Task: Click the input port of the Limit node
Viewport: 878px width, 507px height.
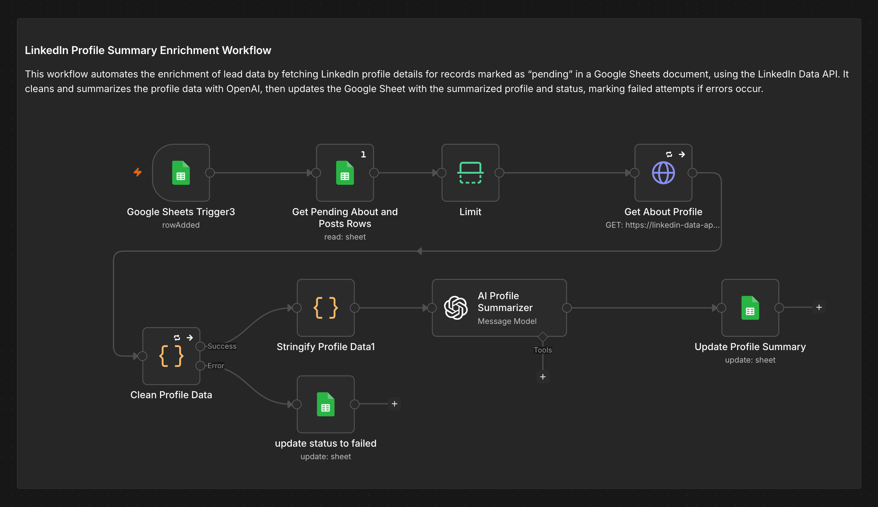Action: [x=442, y=173]
